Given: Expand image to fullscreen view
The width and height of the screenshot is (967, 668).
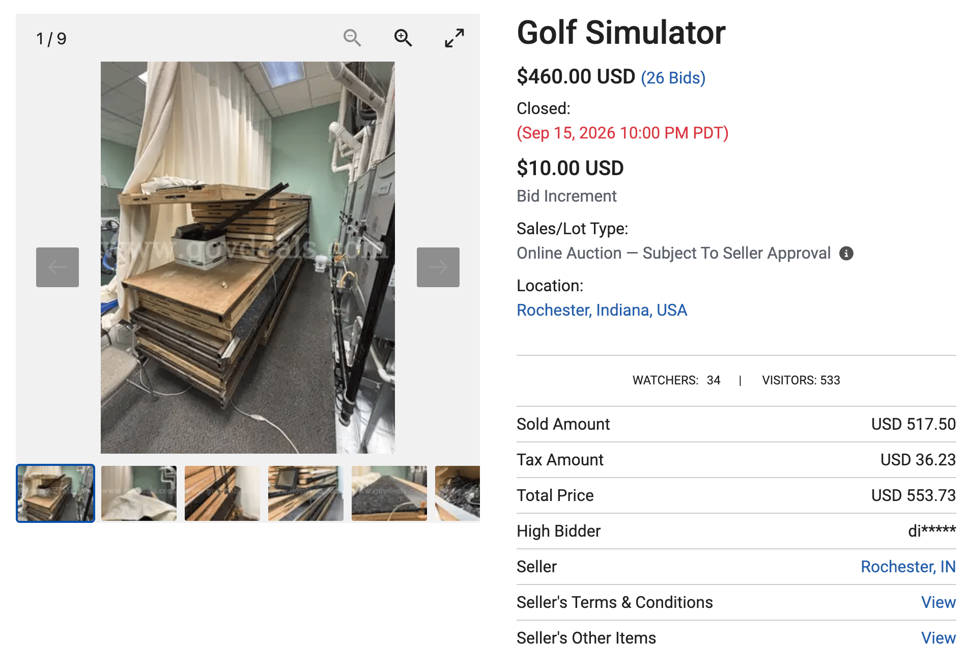Looking at the screenshot, I should click(x=454, y=38).
